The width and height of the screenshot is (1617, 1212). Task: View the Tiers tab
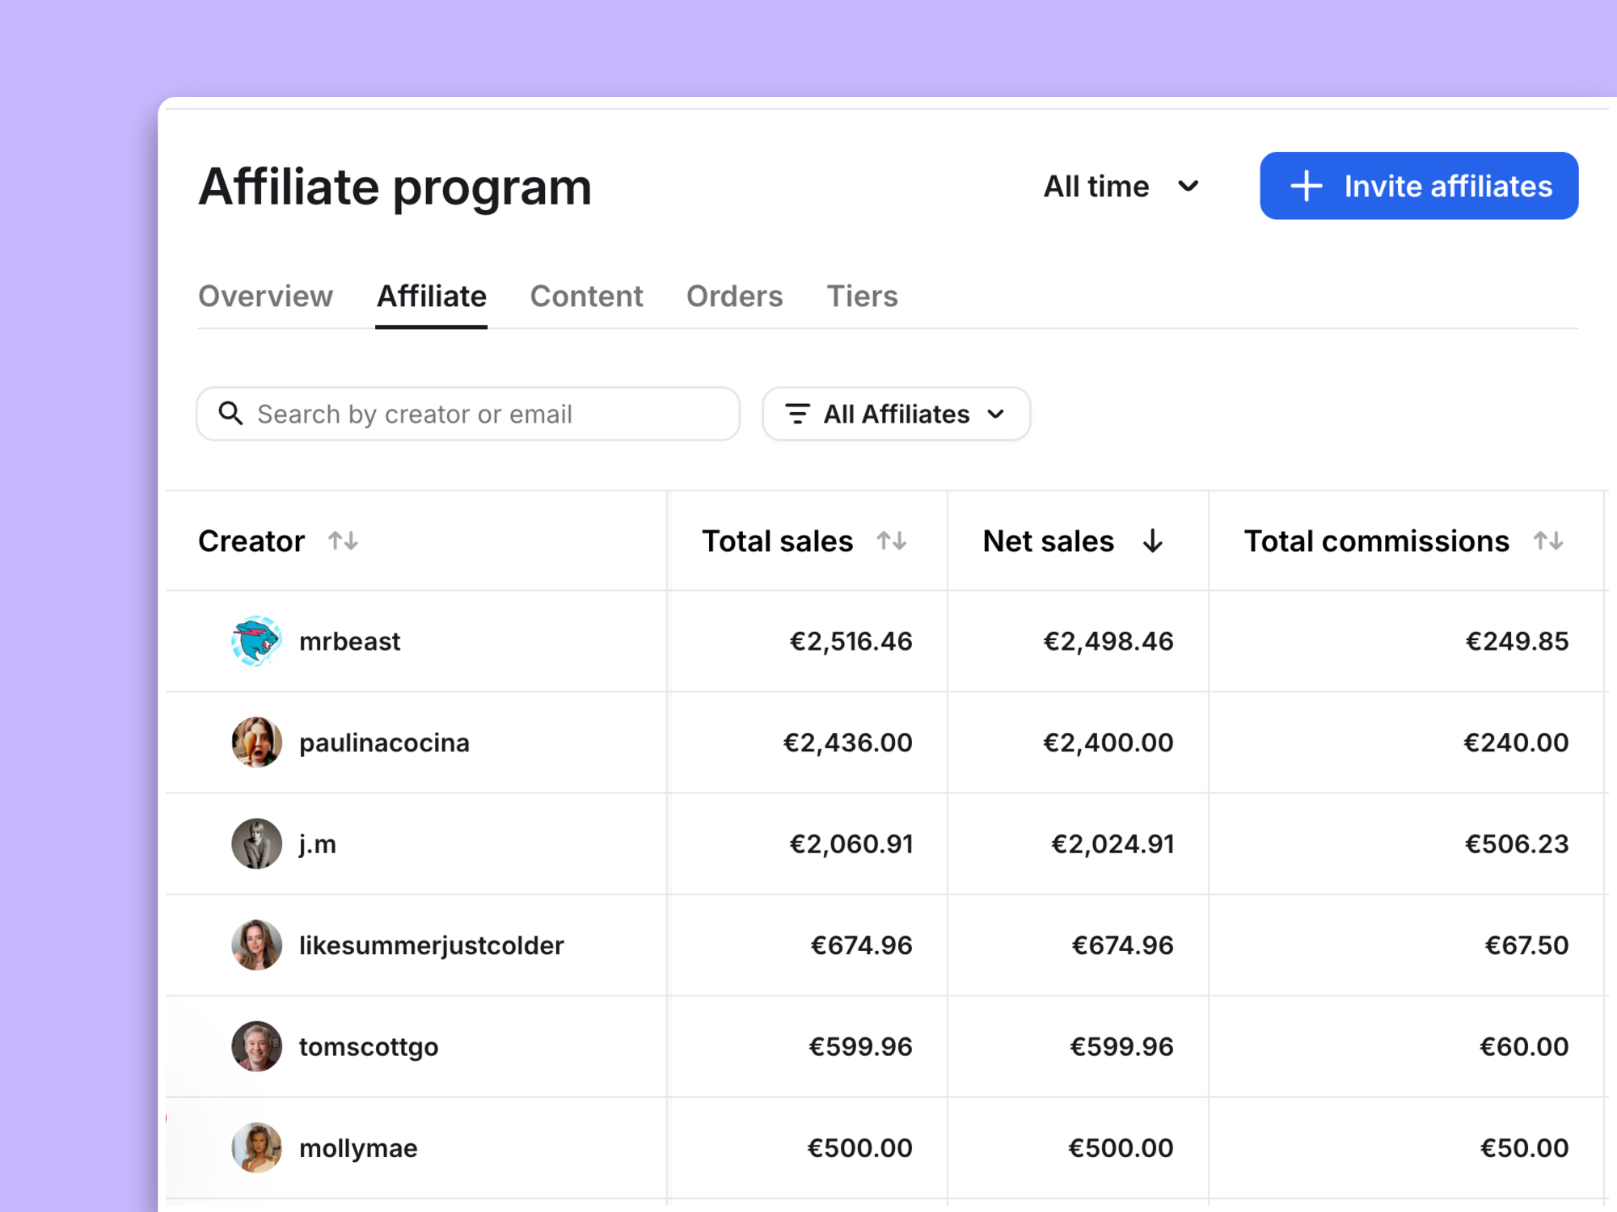(x=862, y=296)
